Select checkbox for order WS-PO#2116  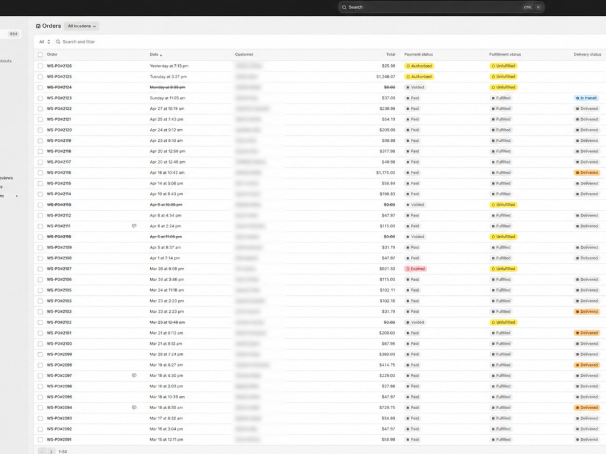(40, 173)
